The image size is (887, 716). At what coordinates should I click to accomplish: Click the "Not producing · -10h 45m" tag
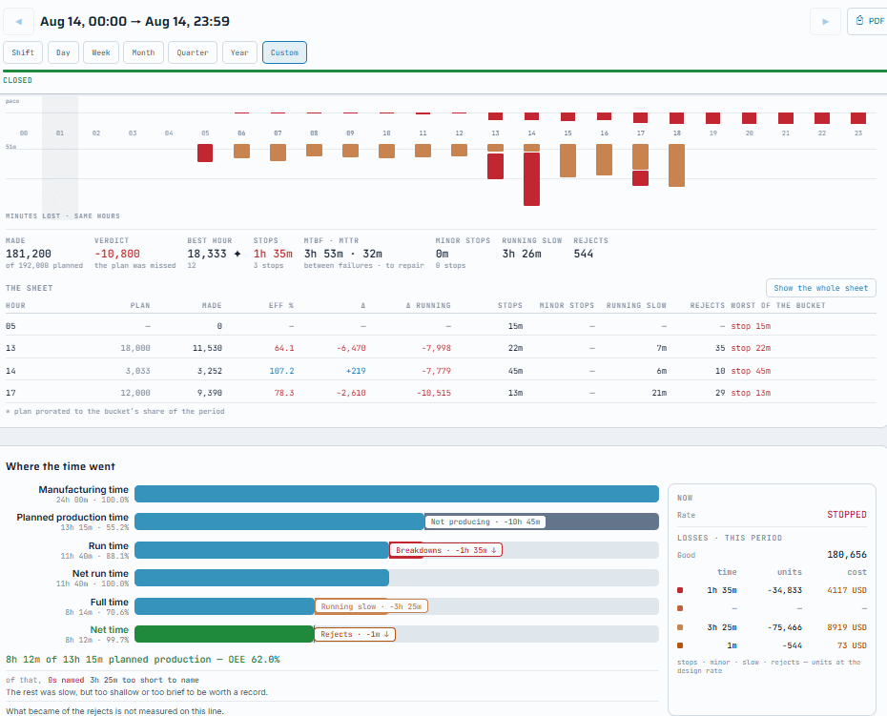[485, 522]
